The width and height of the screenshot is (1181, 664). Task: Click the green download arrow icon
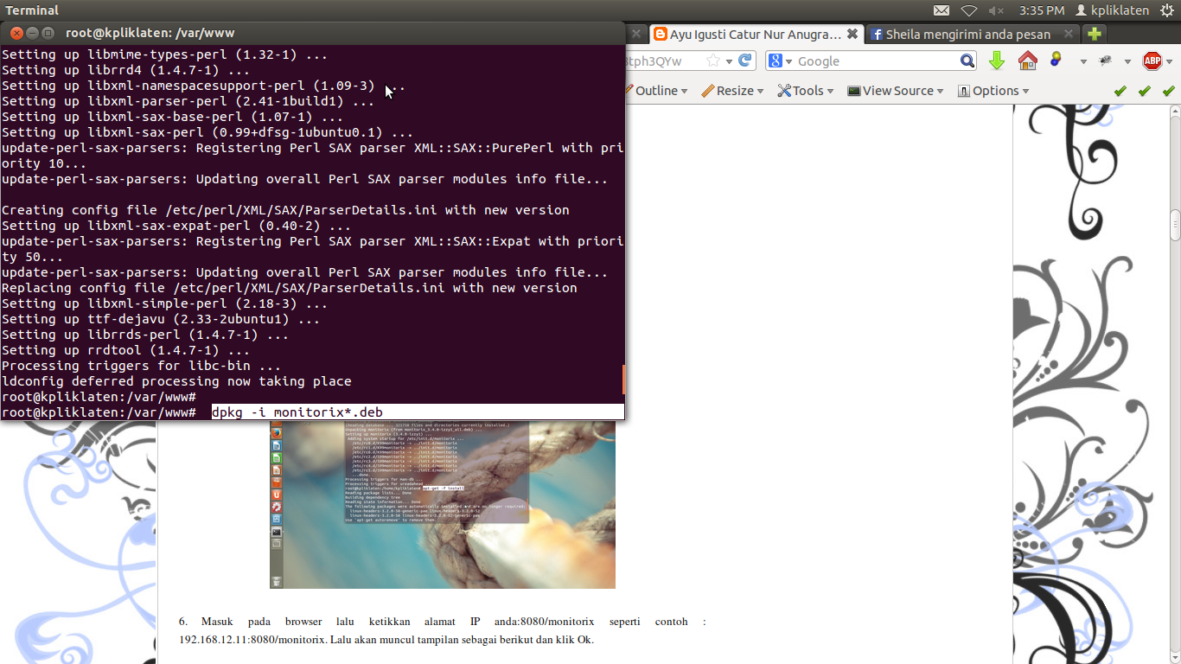(x=996, y=61)
